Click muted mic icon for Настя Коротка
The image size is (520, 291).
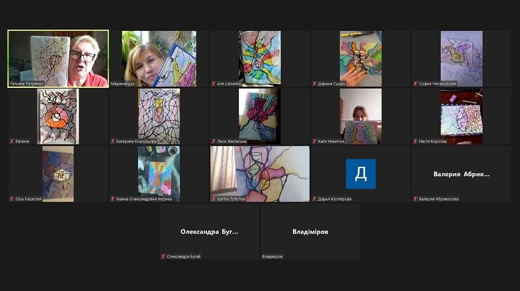[x=415, y=141]
